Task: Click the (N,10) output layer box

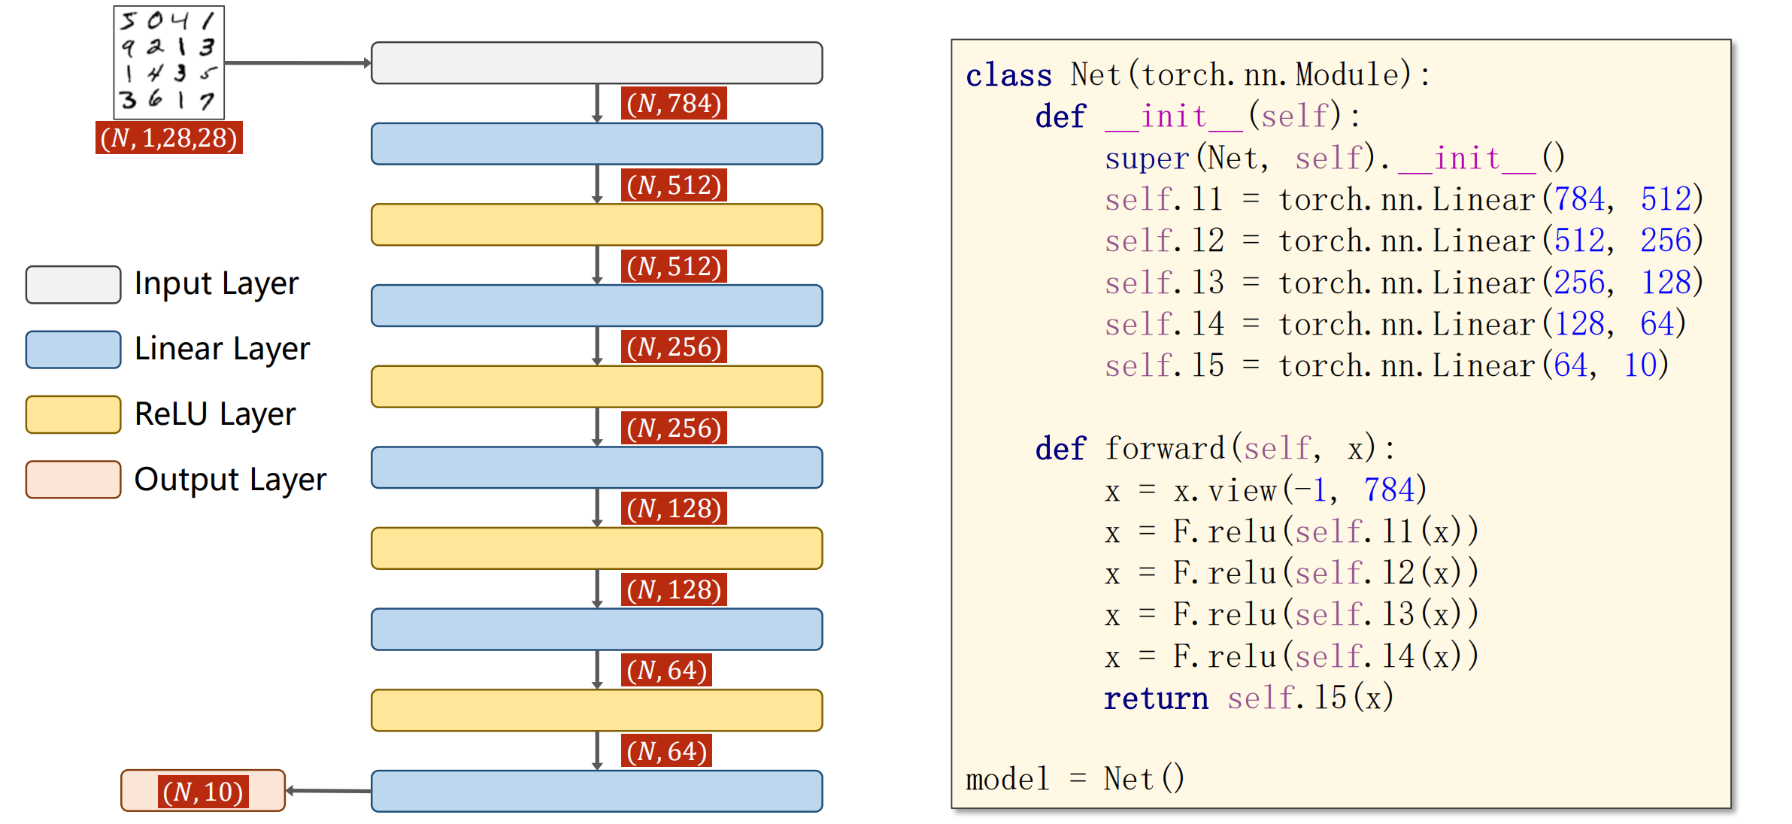Action: click(203, 791)
